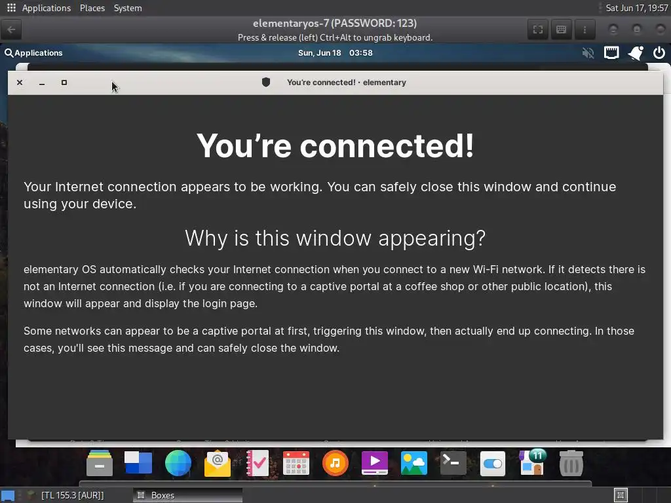Image resolution: width=671 pixels, height=503 pixels.
Task: Open the network indicator in elementary panel
Action: click(611, 53)
